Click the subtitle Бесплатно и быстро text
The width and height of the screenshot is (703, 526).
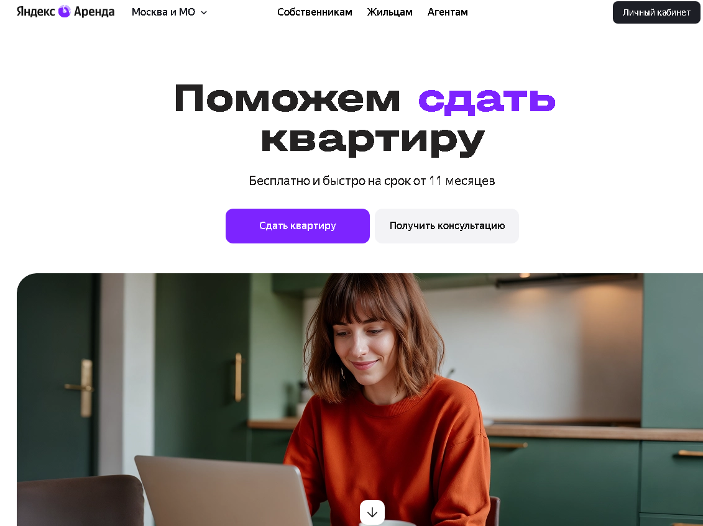307,181
